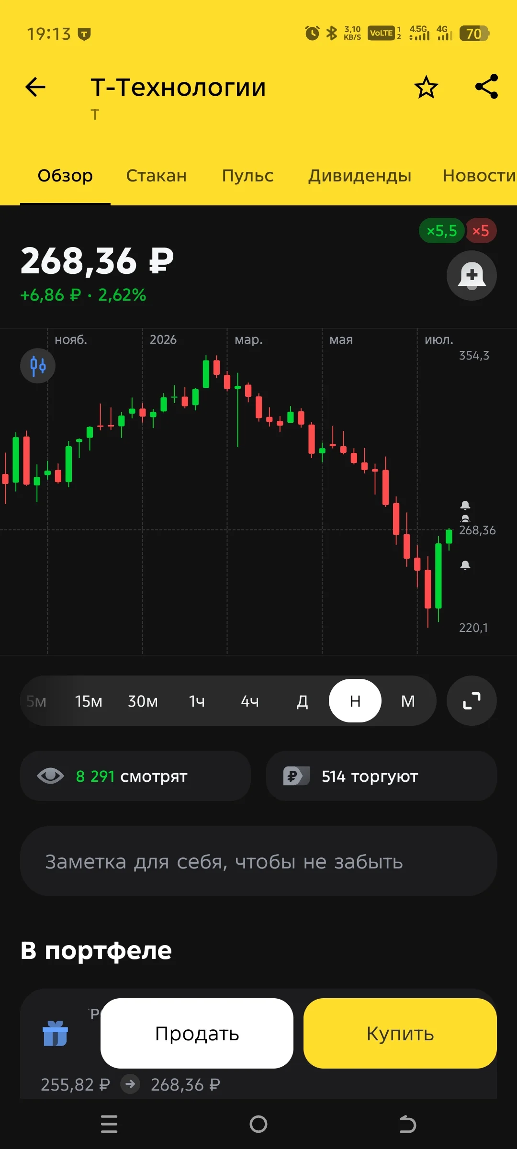Screen dimensions: 517x1149
Task: Tap the +6,86 ₽ · 2,62% change
Action: [x=83, y=295]
